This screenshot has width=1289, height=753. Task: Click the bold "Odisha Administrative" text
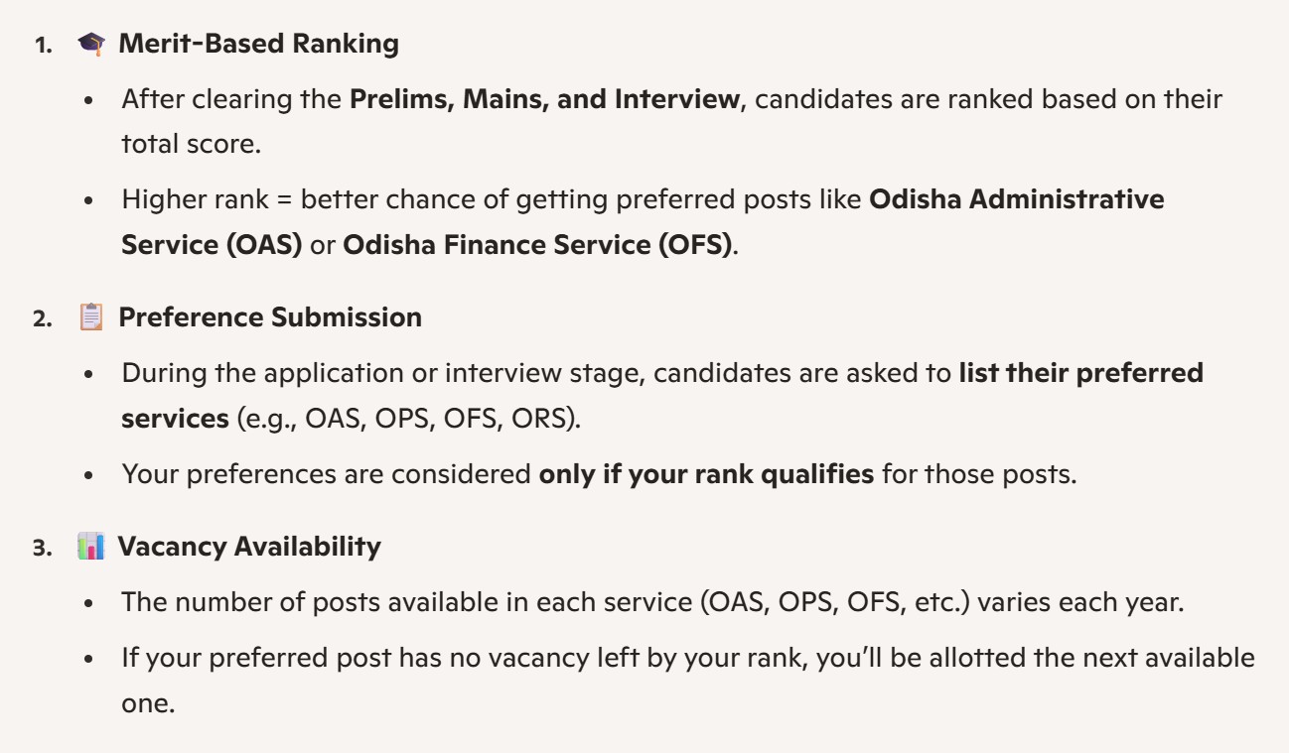click(1016, 199)
